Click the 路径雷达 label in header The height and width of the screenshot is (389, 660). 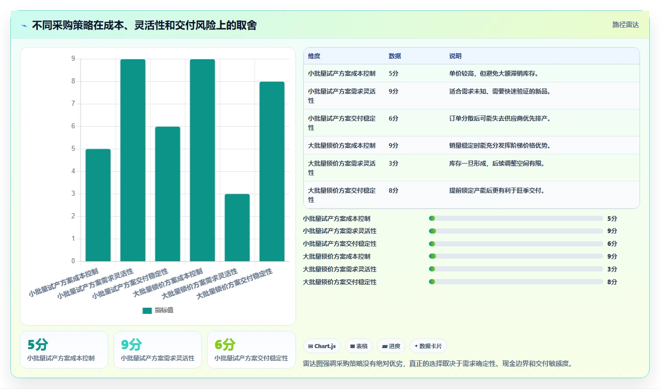click(x=625, y=25)
